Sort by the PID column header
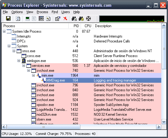This screenshot has height=138, width=168. click(75, 26)
